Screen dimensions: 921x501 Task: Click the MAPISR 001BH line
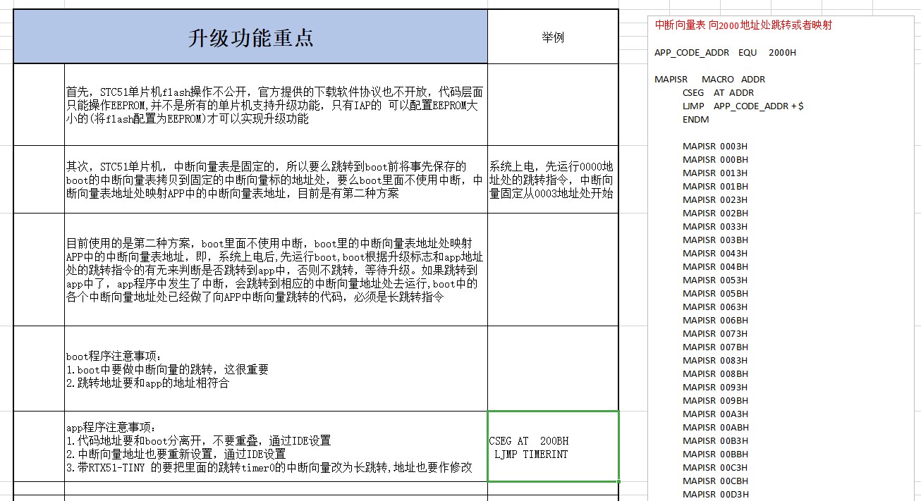715,186
